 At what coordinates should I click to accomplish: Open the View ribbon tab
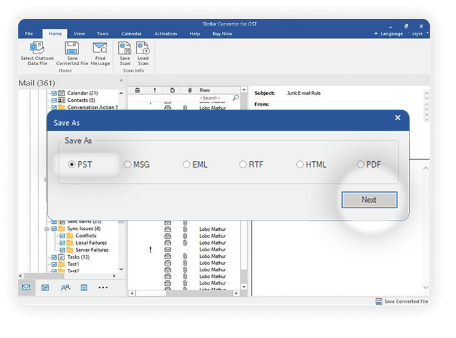79,34
